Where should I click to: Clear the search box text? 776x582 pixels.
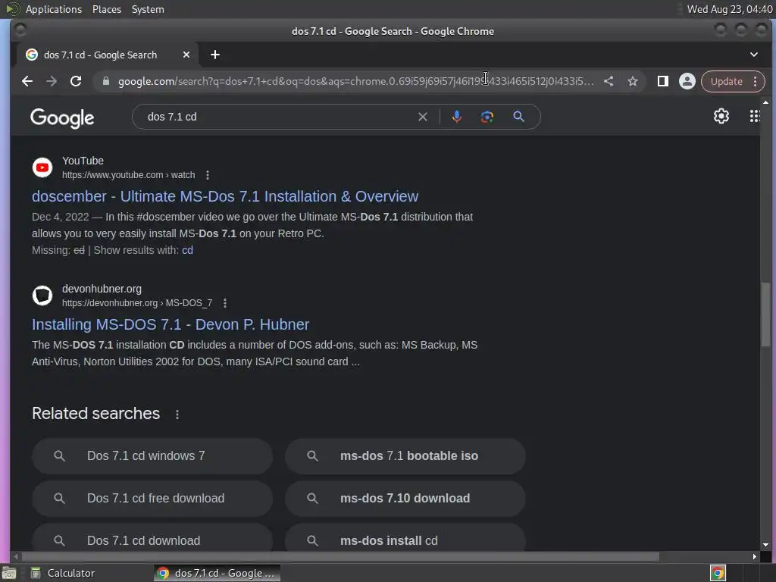423,117
